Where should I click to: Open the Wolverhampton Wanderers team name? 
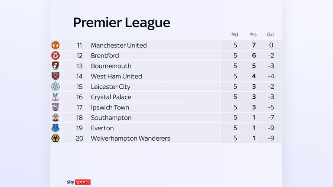point(131,138)
